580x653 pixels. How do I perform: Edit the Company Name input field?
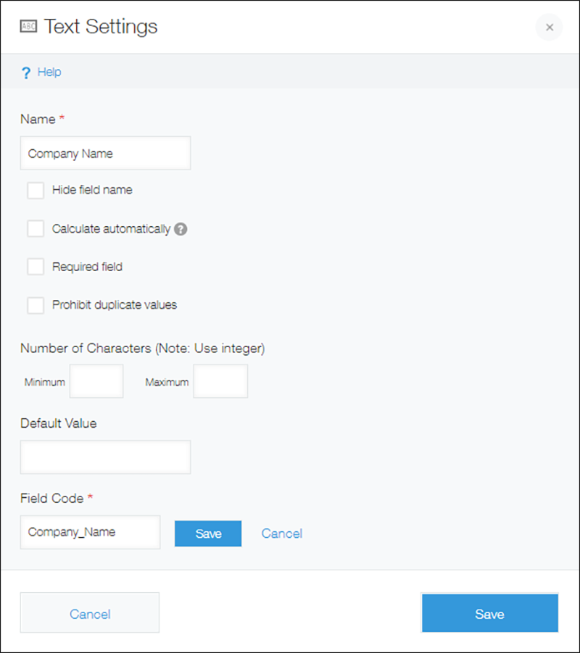point(105,153)
